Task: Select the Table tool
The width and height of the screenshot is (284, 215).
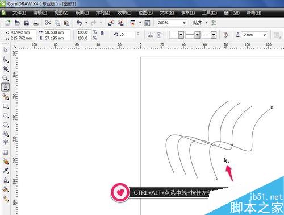Action: pos(5,152)
